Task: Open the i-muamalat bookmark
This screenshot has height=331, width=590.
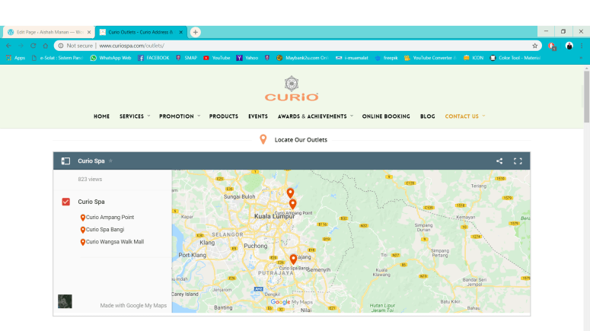Action: point(352,58)
